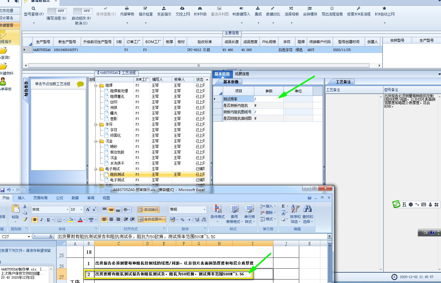The width and height of the screenshot is (441, 283).
Task: Click 内部审核 print icon
Action: coord(127,8)
